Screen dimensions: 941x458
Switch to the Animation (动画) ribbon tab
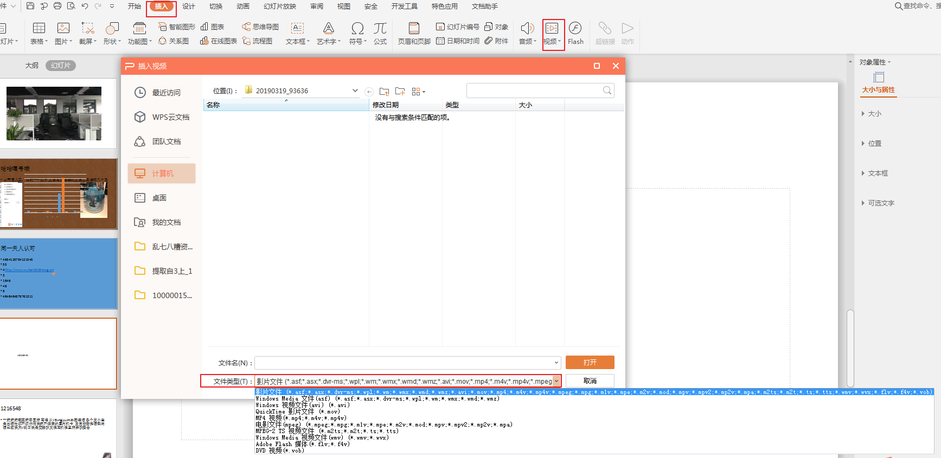[243, 7]
